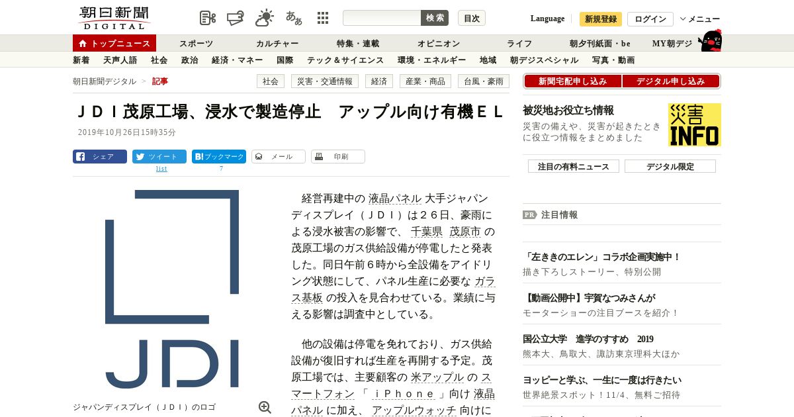794x417 pixels.
Task: Open the Language link
Action: click(x=547, y=19)
